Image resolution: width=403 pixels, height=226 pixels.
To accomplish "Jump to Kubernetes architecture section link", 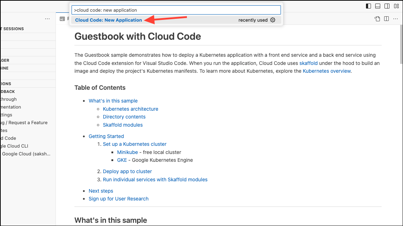I will (x=130, y=109).
